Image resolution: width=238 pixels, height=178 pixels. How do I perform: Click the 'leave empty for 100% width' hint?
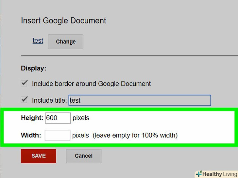135,135
